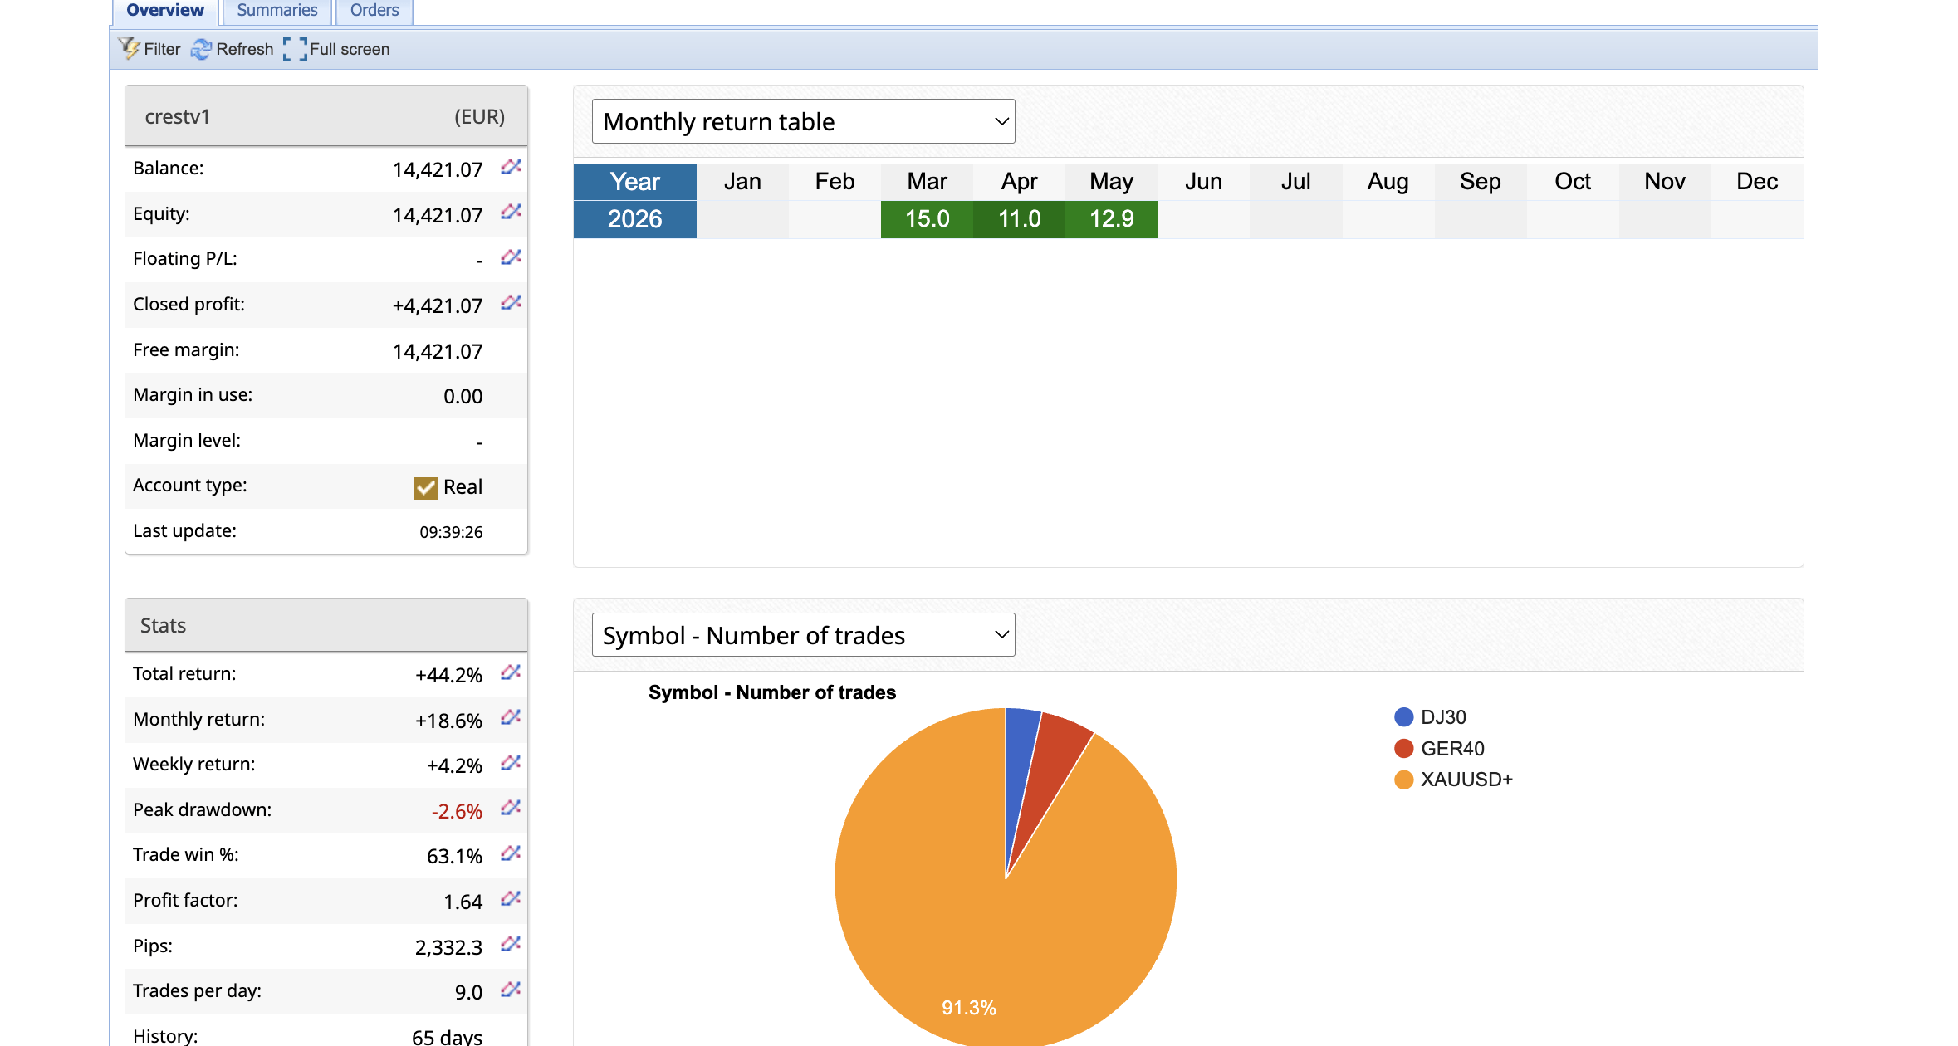Switch to the Orders tab
Screen dimensions: 1958x1046
coord(374,11)
